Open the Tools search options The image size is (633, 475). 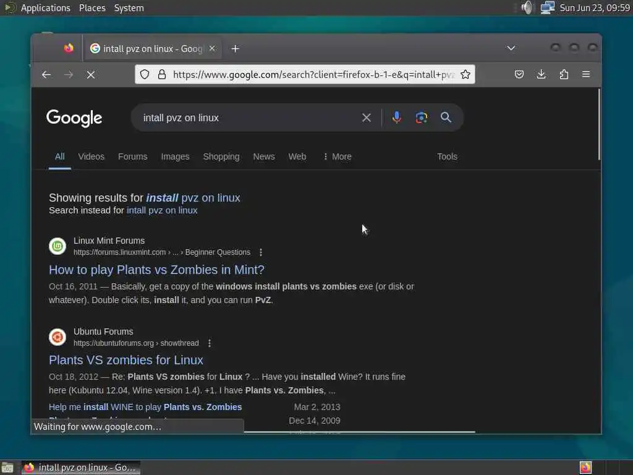tap(448, 156)
